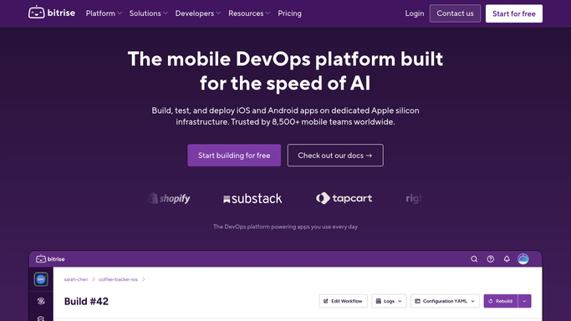Click the Start for free button

pyautogui.click(x=514, y=13)
